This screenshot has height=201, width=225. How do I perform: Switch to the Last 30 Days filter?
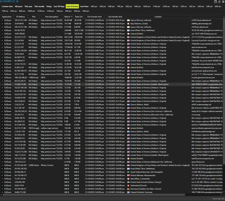tap(59, 7)
